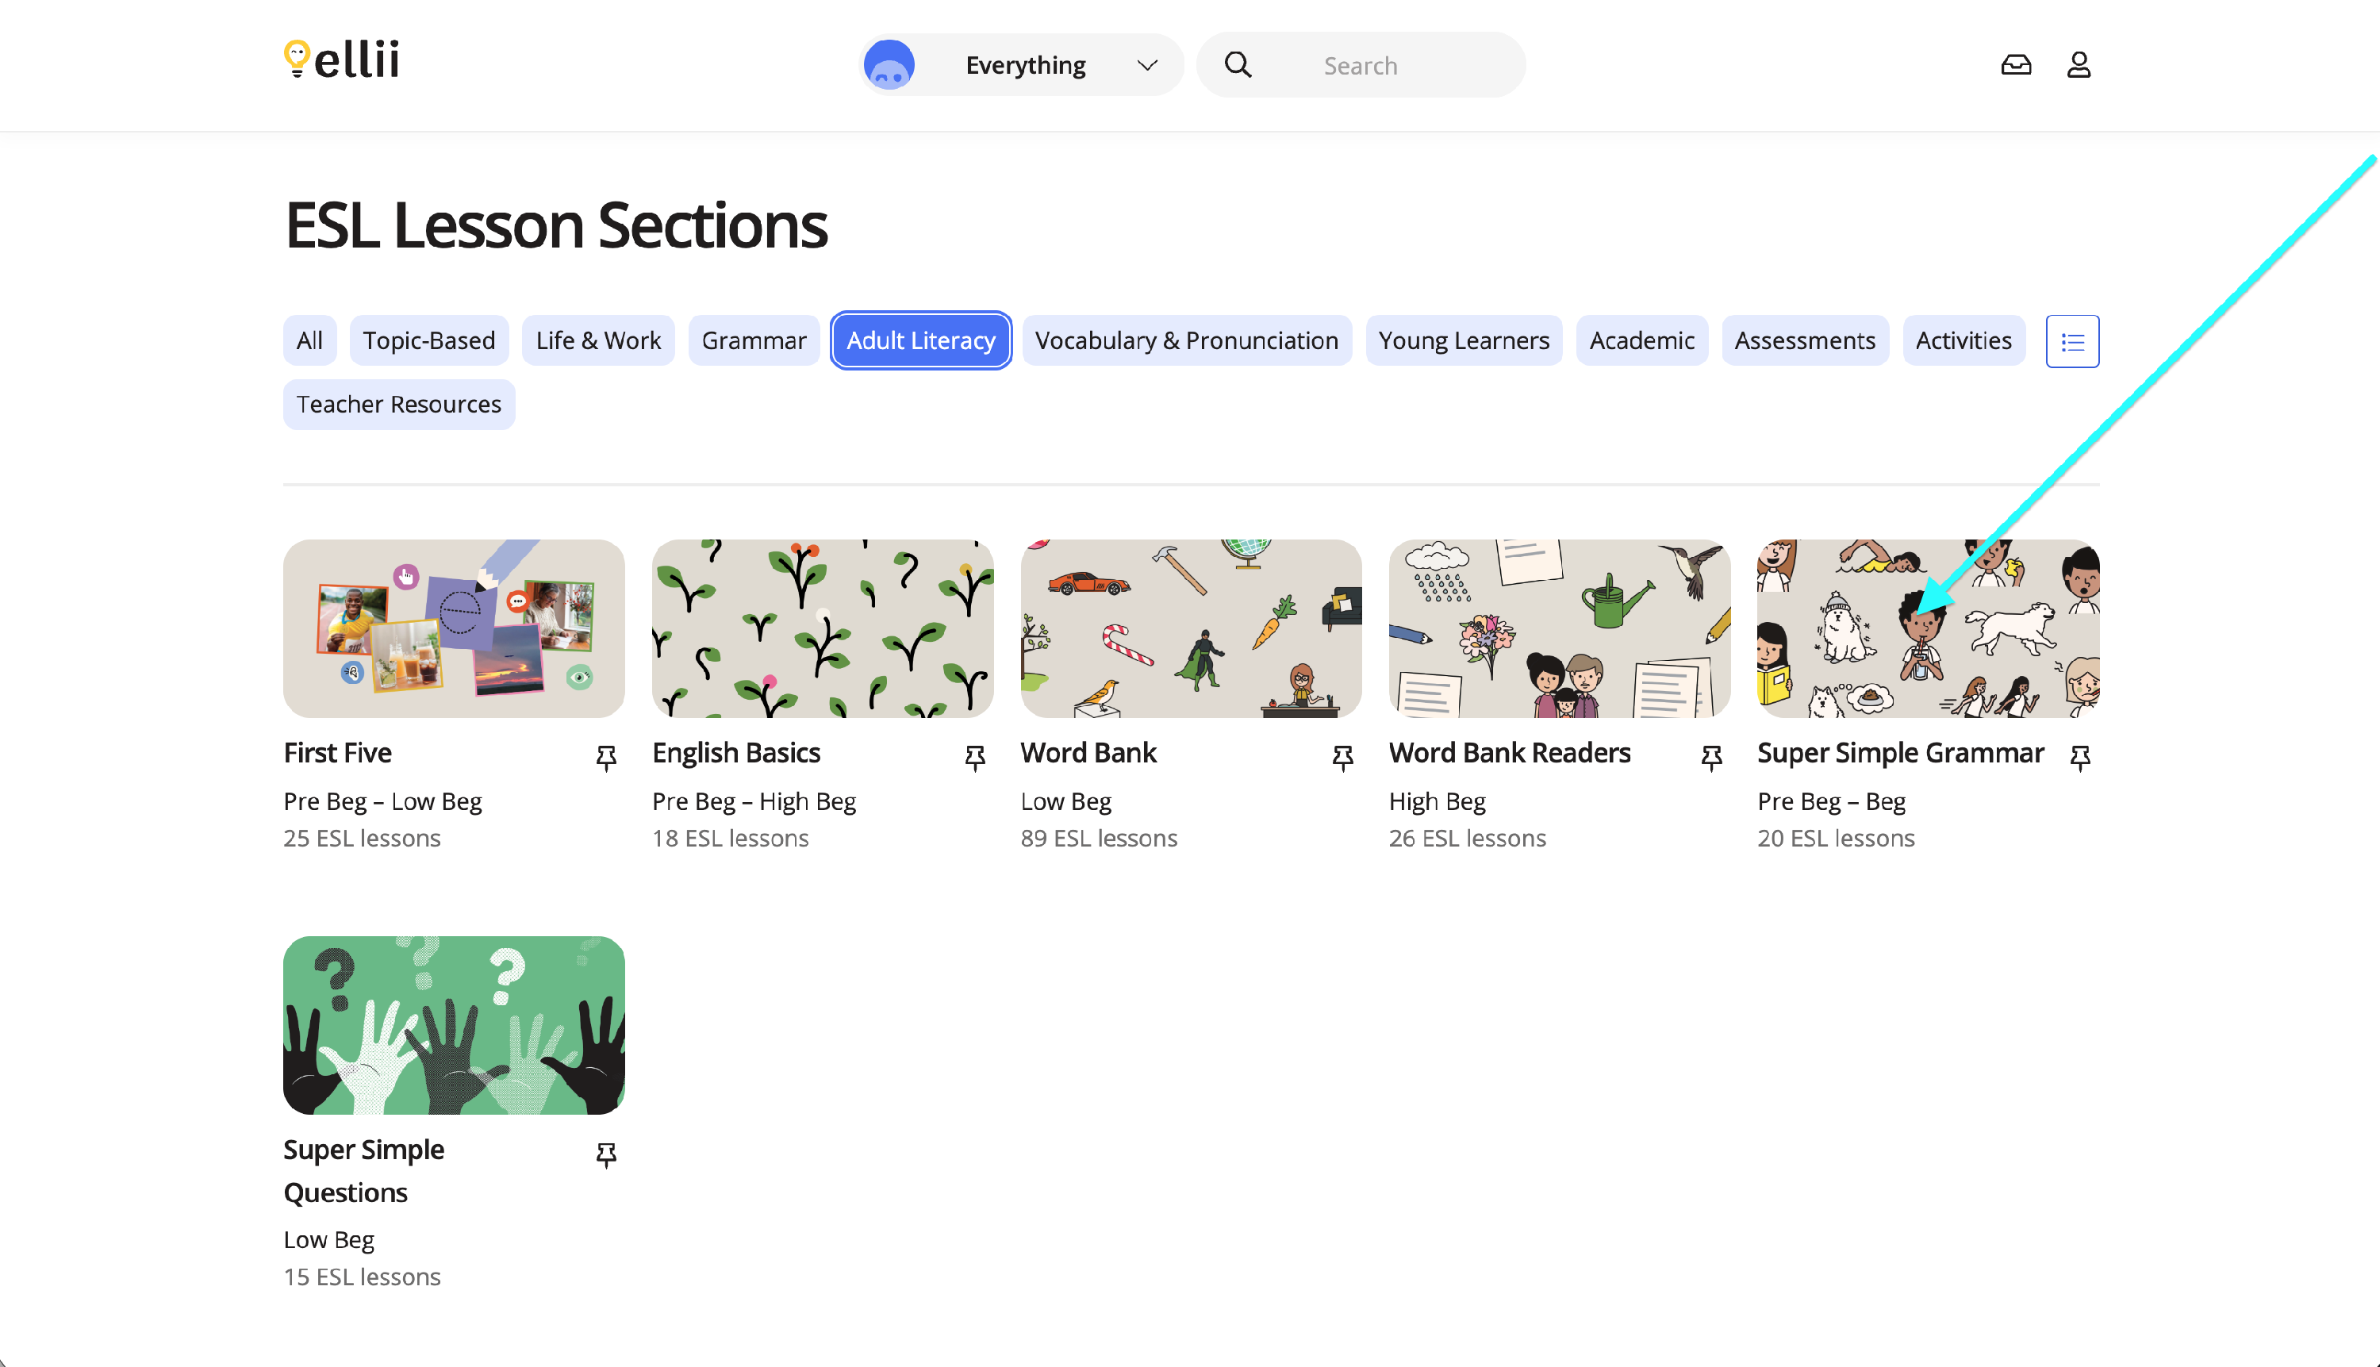
Task: Switch to list view icon
Action: tap(2072, 342)
